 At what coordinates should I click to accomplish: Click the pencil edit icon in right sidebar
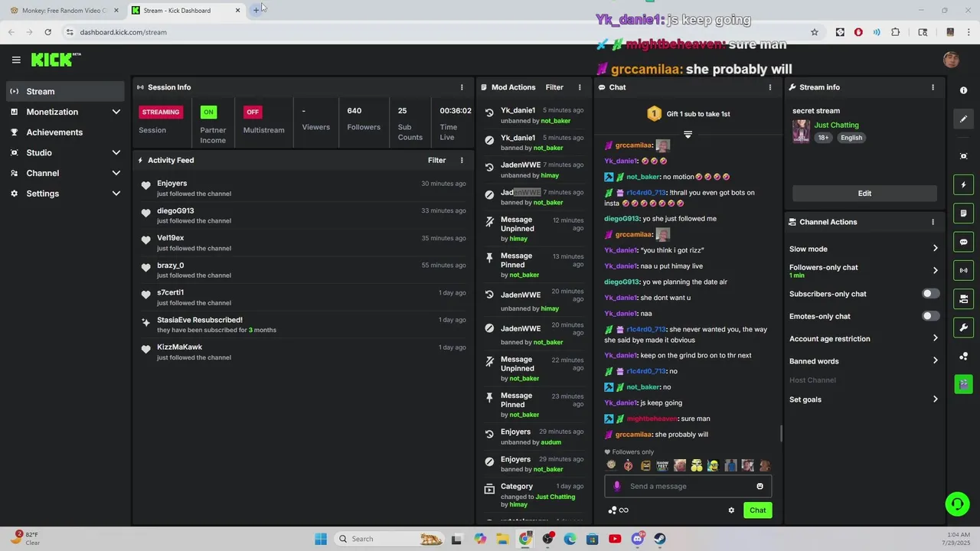[963, 119]
